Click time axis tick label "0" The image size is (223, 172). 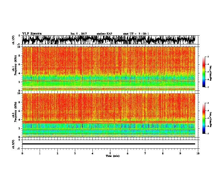point(22,153)
